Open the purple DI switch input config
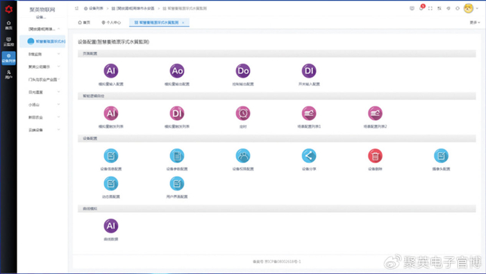Viewport: 486px width, 274px height. tap(309, 71)
